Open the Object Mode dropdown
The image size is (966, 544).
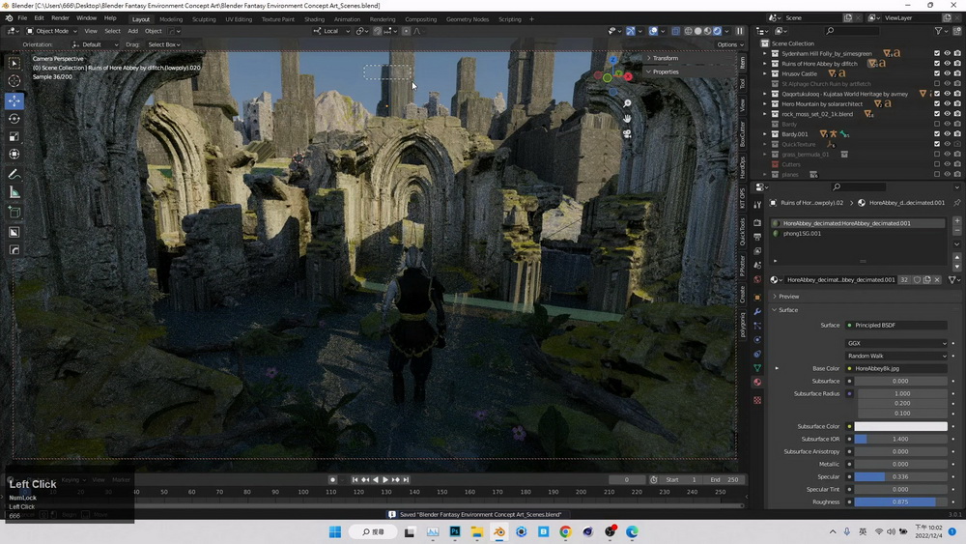pyautogui.click(x=52, y=31)
